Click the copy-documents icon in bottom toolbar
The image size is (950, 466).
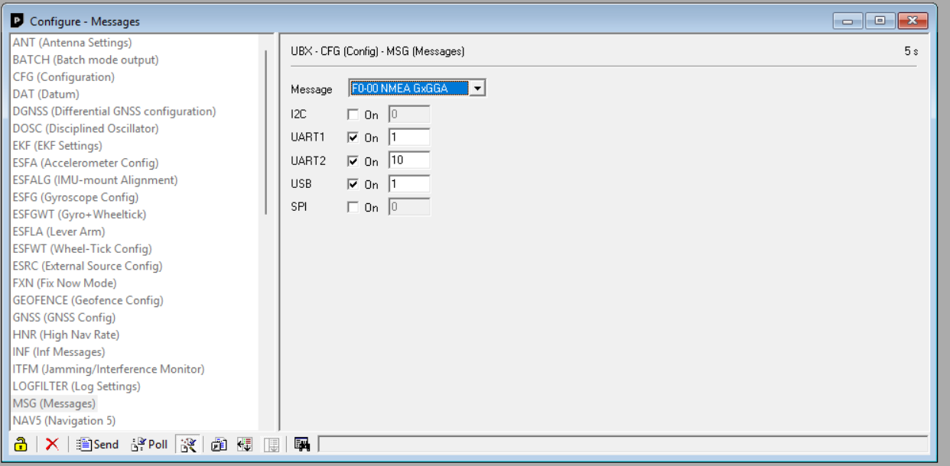point(220,444)
